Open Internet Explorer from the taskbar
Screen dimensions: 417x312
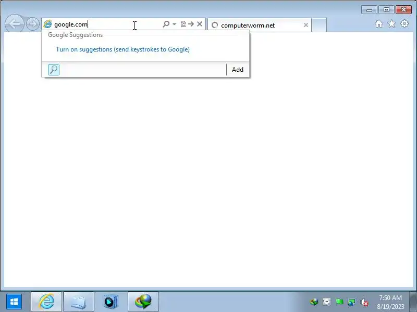[x=46, y=302]
